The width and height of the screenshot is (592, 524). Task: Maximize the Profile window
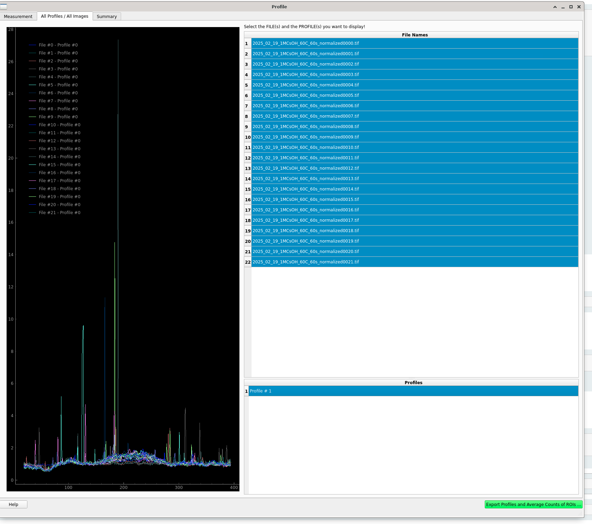(x=571, y=7)
